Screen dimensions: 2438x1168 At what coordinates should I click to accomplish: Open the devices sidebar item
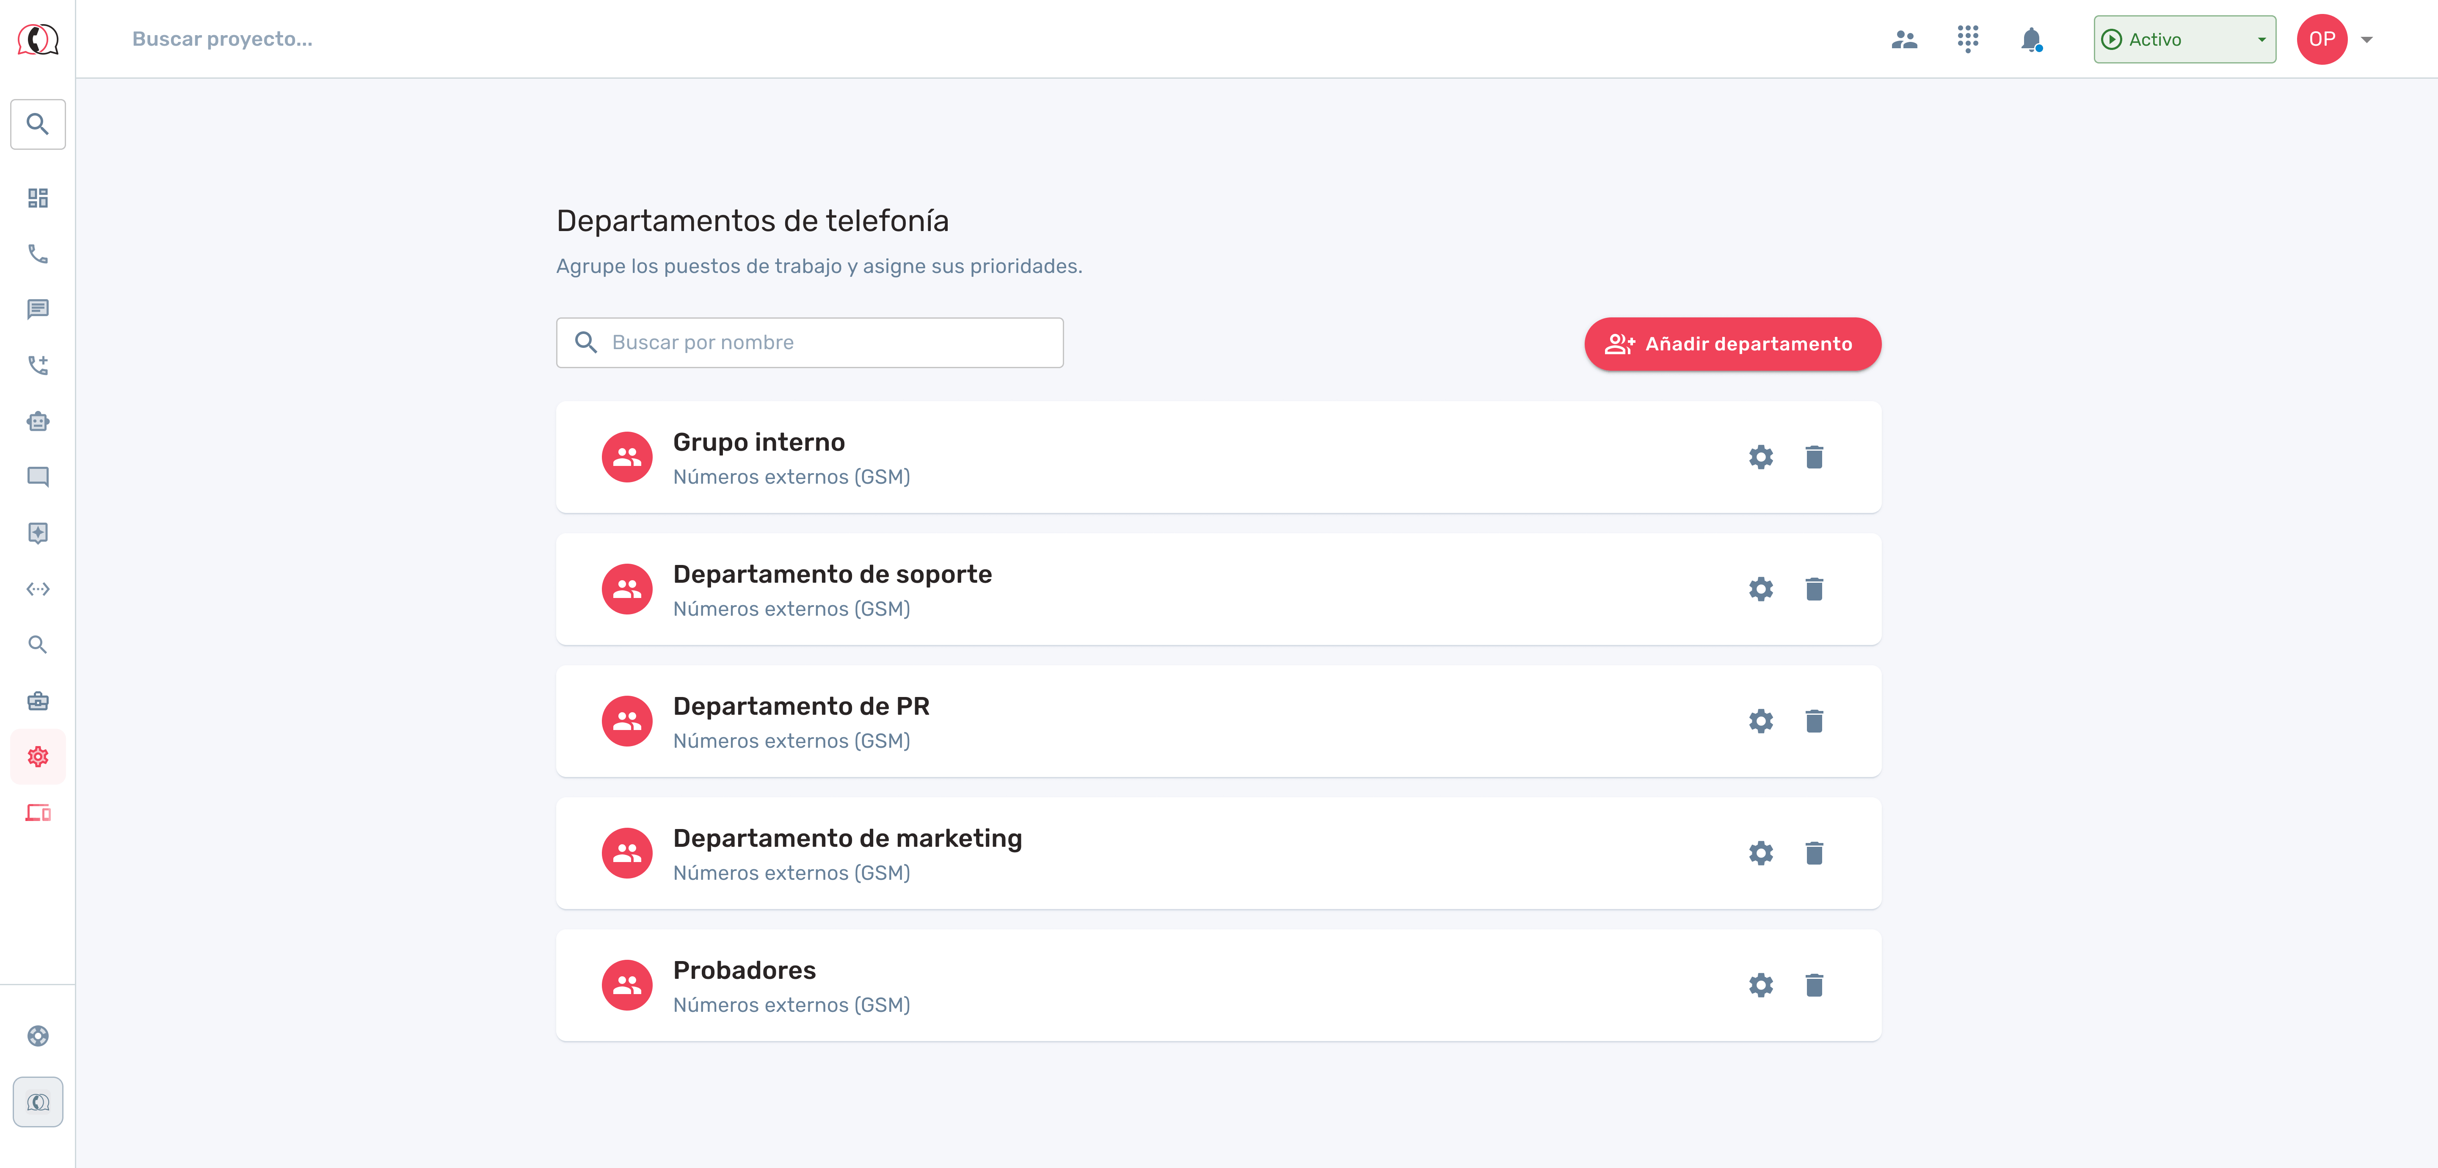tap(38, 812)
